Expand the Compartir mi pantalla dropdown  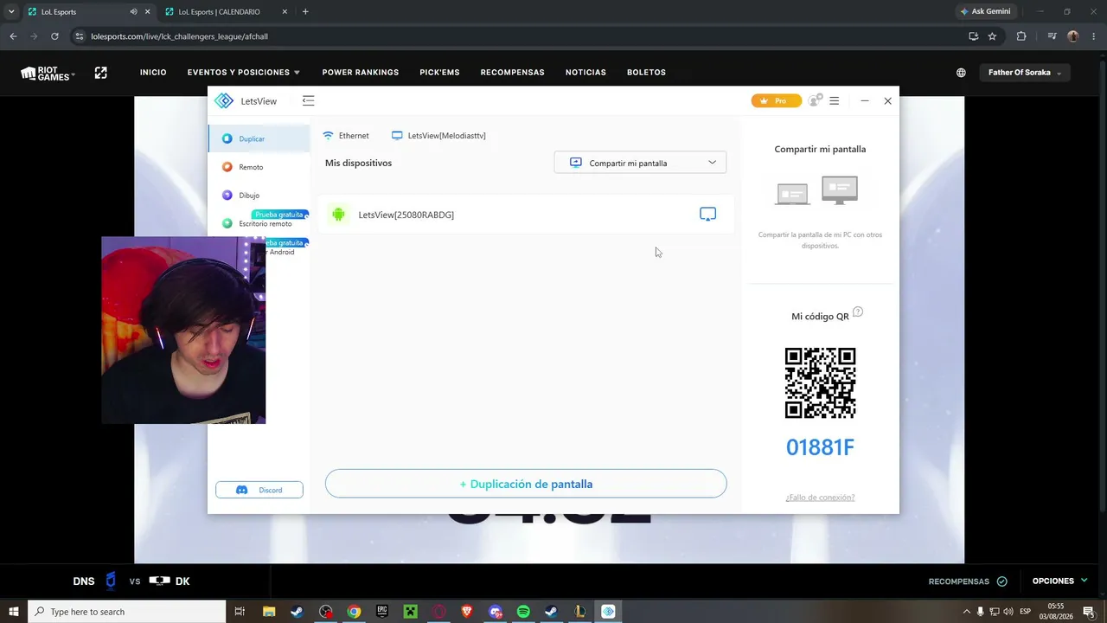tap(640, 163)
